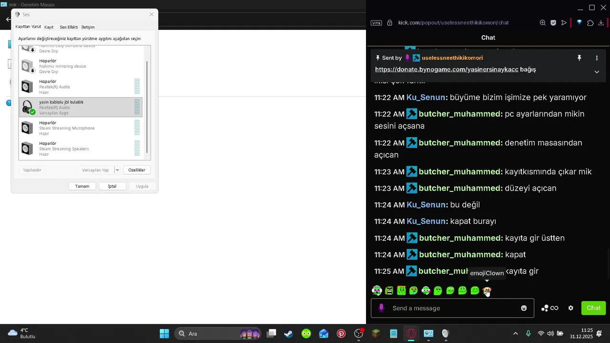Switch to the İletişim tab
The image size is (610, 343).
pos(88,27)
